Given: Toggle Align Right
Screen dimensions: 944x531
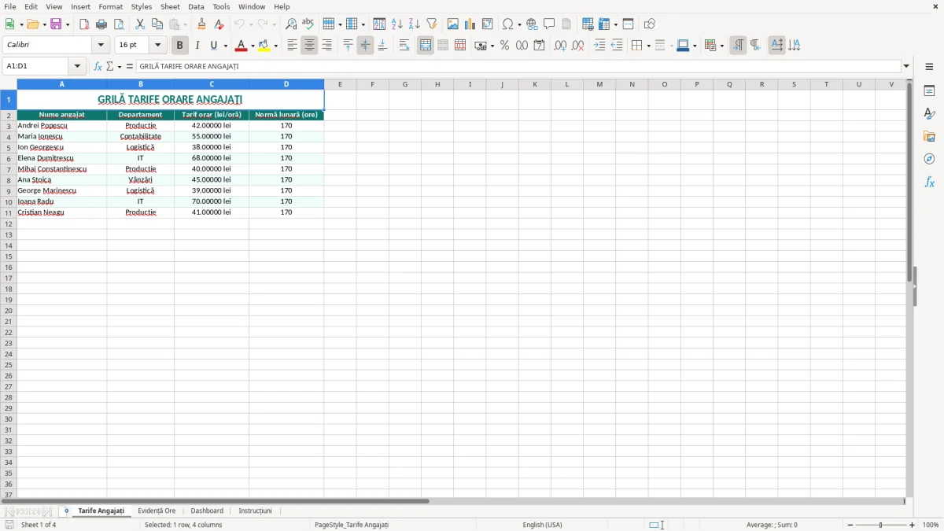Looking at the screenshot, I should [x=326, y=46].
